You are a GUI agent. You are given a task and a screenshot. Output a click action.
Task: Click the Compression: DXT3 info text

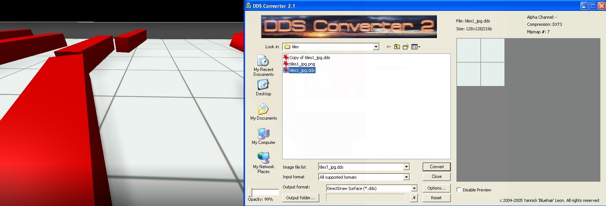544,24
